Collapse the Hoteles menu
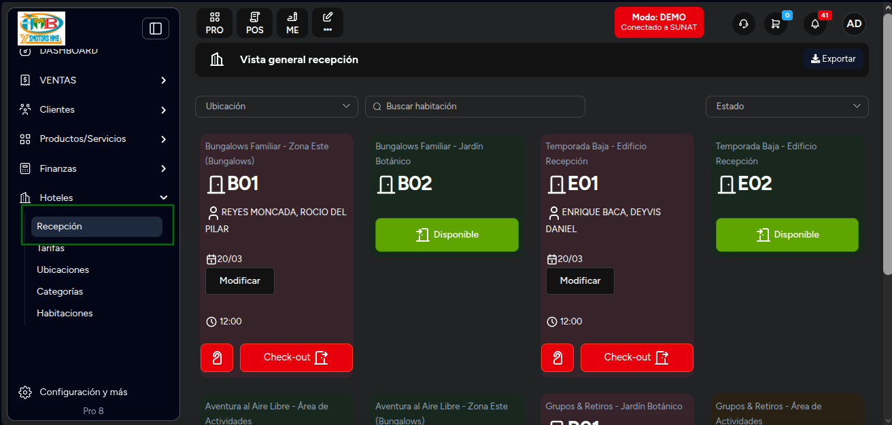 point(94,198)
